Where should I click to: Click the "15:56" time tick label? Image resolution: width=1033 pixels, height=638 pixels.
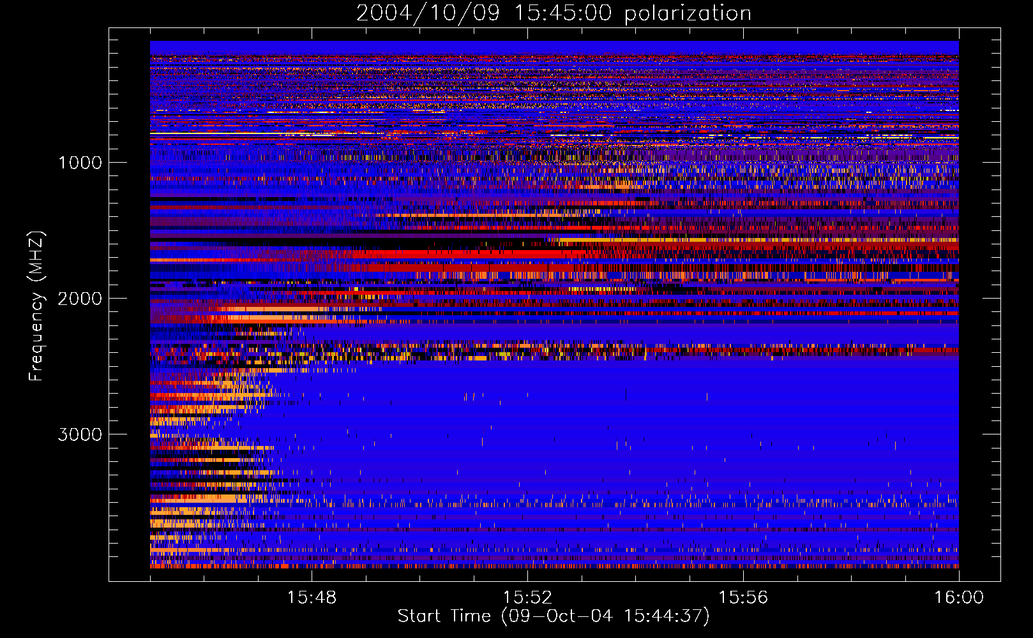point(743,598)
